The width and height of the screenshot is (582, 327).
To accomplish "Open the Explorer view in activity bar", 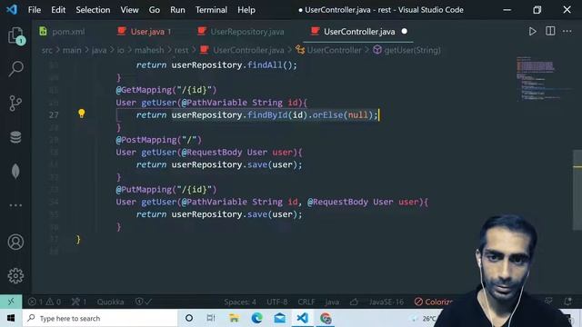I will [16, 36].
